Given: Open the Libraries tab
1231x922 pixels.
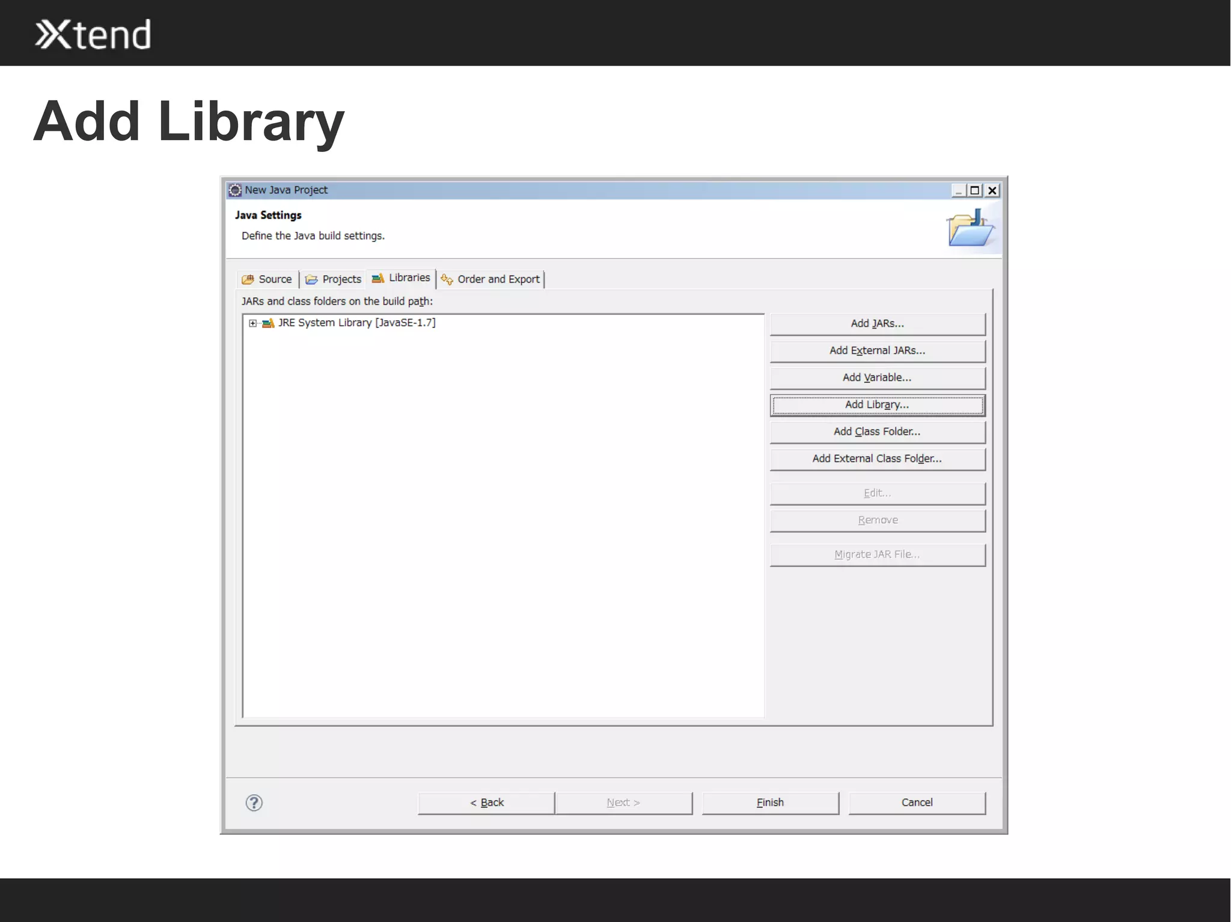Looking at the screenshot, I should (x=401, y=278).
